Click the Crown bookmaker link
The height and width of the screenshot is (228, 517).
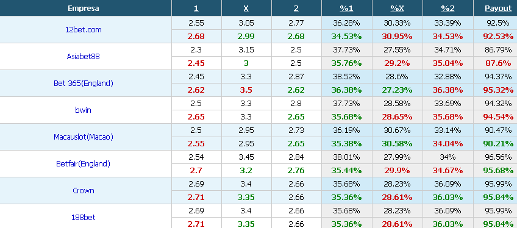click(83, 190)
